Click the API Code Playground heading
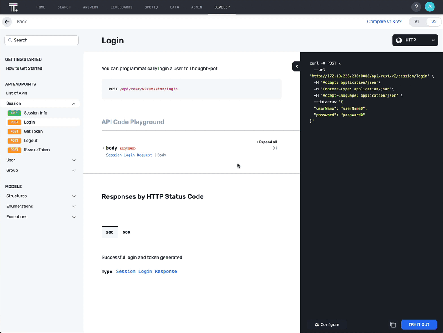443x333 pixels. tap(133, 122)
